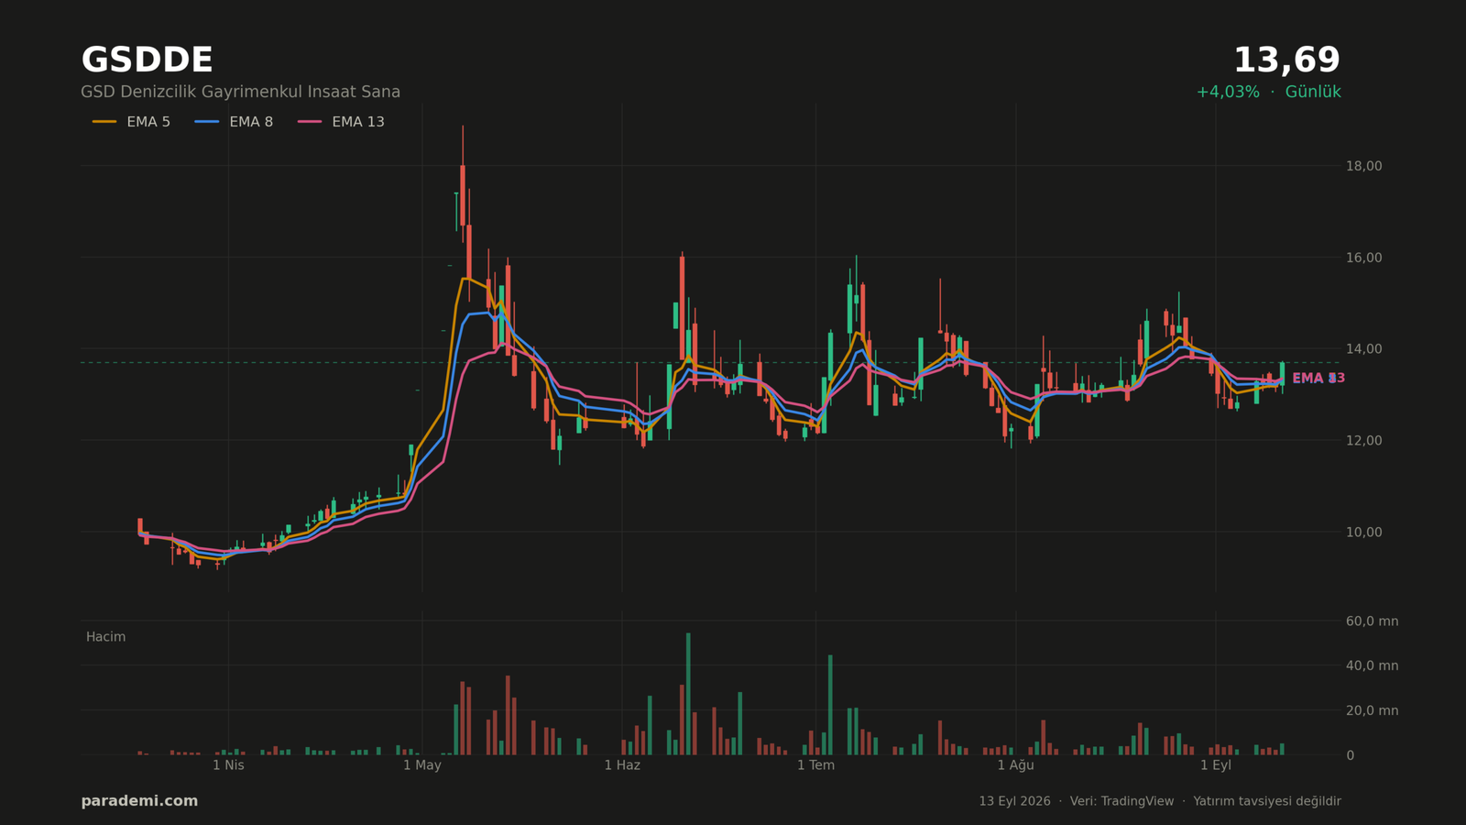Click the EMA 13 end-of-line label
The image size is (1466, 825).
1318,379
